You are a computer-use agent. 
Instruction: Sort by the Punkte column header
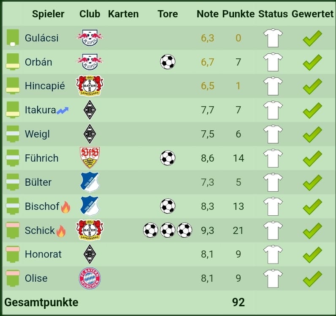pos(238,14)
